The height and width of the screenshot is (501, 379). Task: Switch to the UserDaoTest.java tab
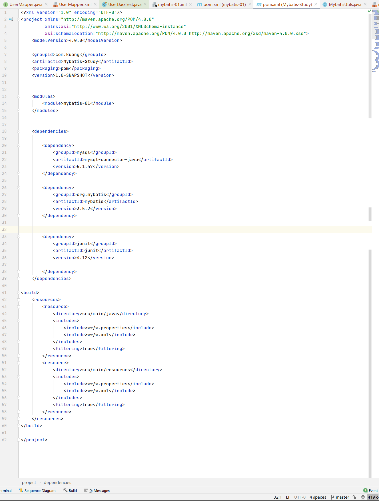coord(125,4)
